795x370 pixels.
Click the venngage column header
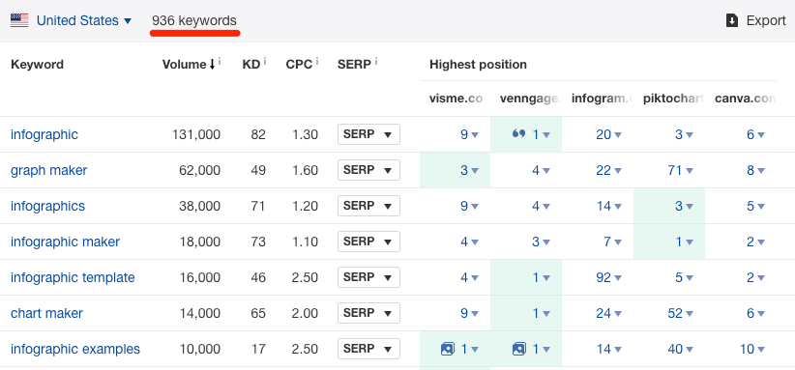[530, 99]
